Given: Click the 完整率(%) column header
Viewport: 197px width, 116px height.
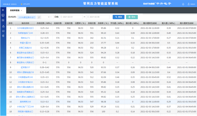Looking at the screenshot, I should [80, 23].
